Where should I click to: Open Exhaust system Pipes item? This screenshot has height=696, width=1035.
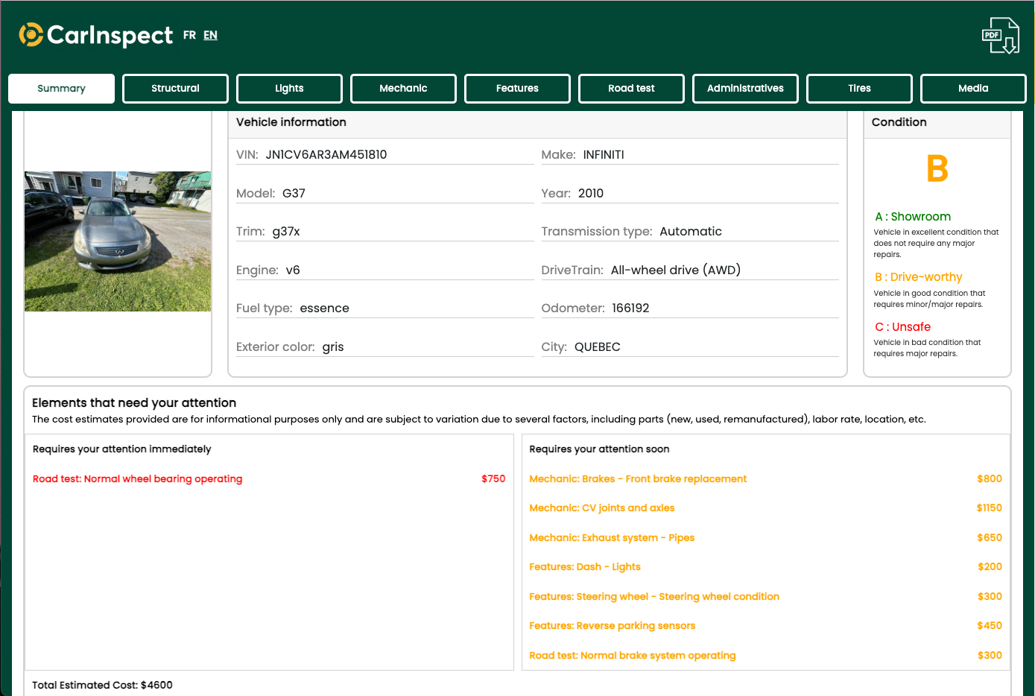pos(765,538)
